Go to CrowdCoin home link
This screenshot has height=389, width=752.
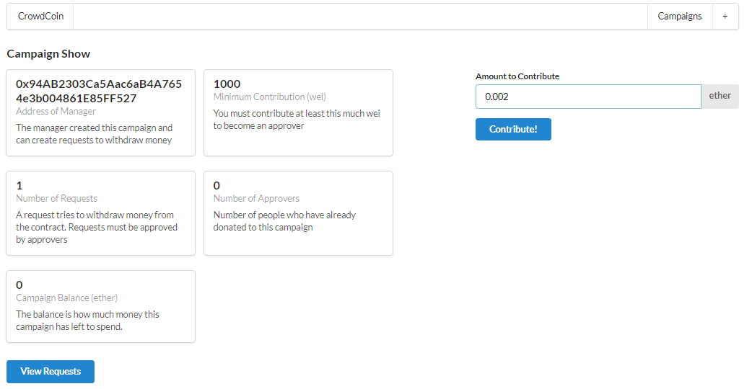coord(40,17)
